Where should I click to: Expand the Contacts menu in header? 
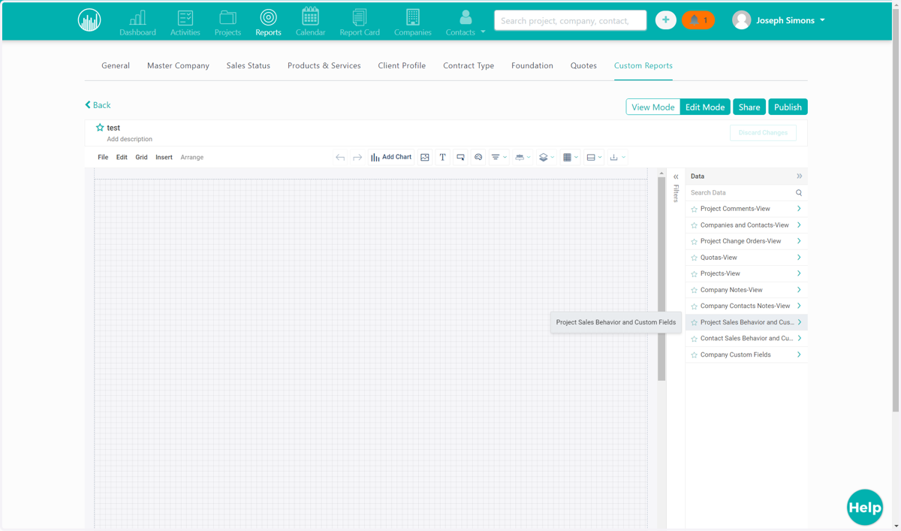pyautogui.click(x=483, y=32)
